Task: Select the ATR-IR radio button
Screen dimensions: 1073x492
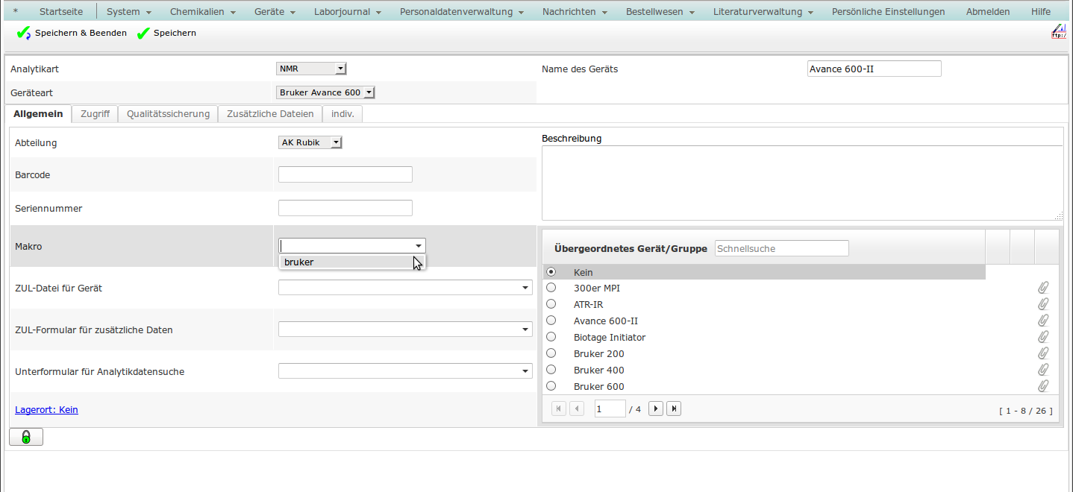Action: (x=551, y=304)
